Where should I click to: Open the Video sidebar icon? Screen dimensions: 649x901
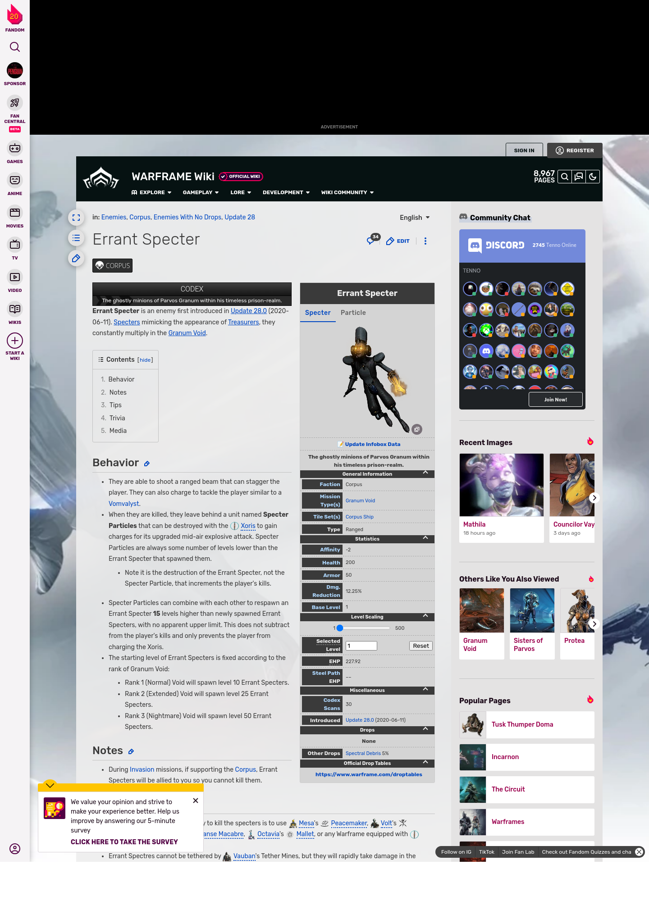coord(15,277)
